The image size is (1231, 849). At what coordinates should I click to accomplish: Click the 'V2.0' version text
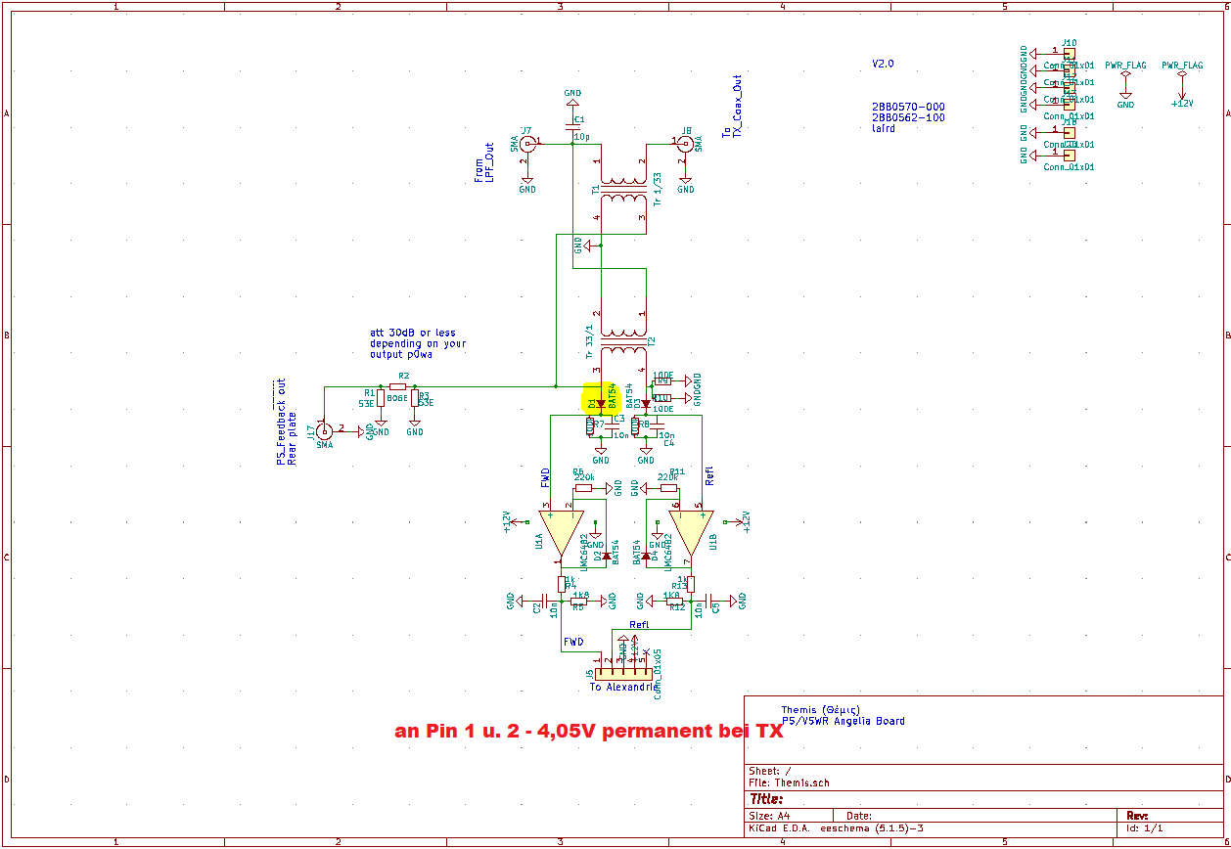pyautogui.click(x=883, y=64)
